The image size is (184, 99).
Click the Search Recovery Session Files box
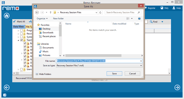[x=123, y=12]
